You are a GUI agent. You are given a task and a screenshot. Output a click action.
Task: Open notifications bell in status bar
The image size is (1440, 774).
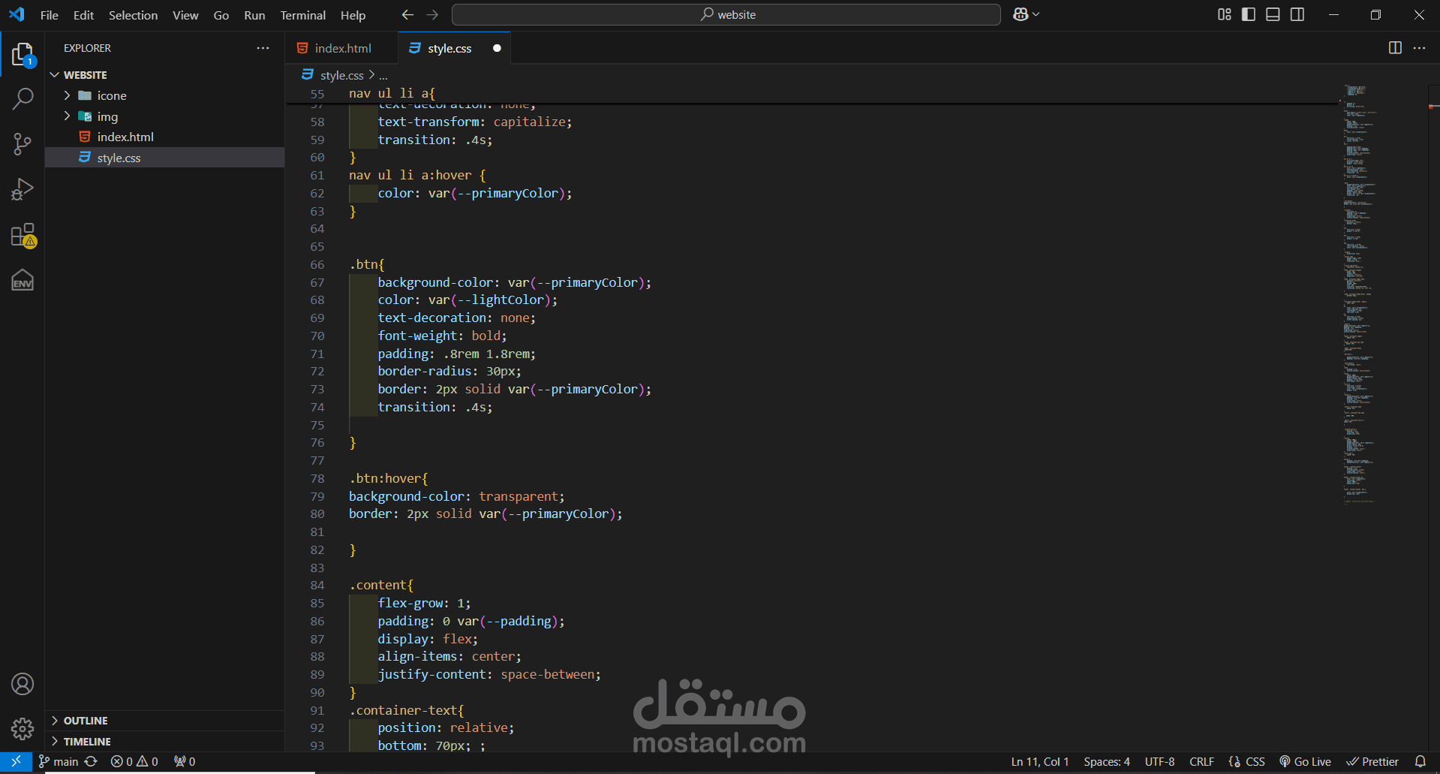[x=1420, y=761]
